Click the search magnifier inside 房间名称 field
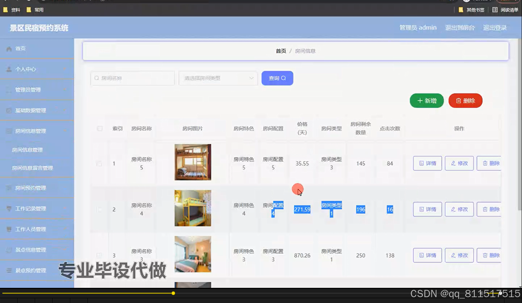 [x=97, y=78]
